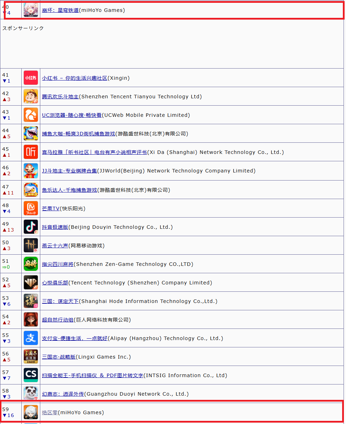Viewport: 346px width, 424px height.
Task: Open the 扫描全能王 PDF图片转文字 link
Action: point(93,375)
